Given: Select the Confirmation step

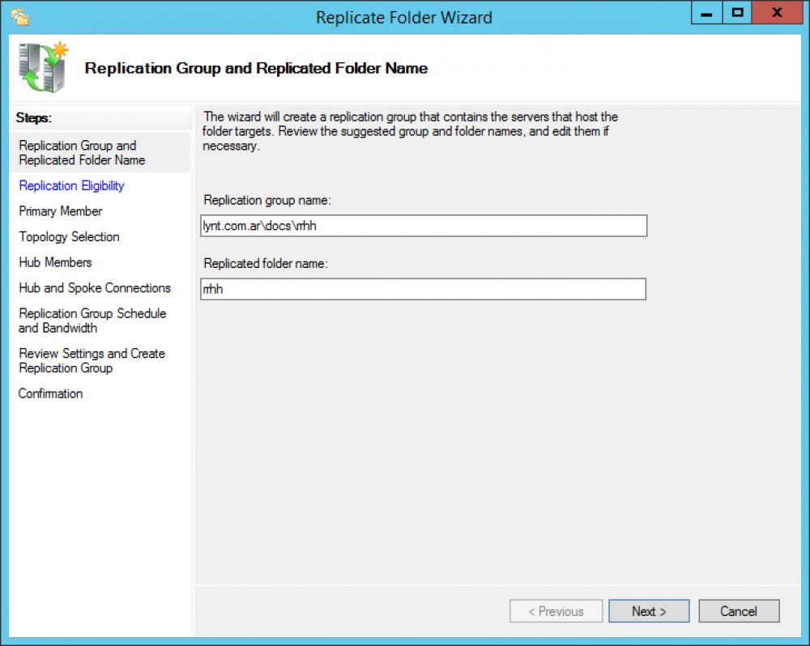Looking at the screenshot, I should pos(50,393).
